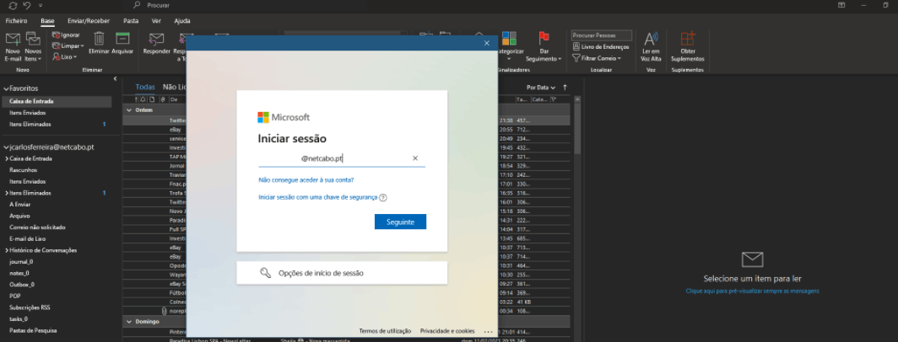Expand Caixa de Entrada under the netcabo account
The width and height of the screenshot is (898, 342).
(6, 158)
